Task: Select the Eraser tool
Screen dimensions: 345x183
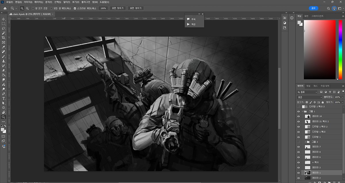Action: (x=3, y=70)
